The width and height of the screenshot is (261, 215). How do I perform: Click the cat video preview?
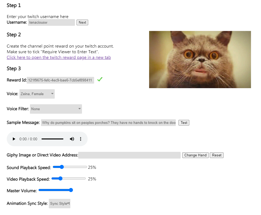click(x=200, y=60)
